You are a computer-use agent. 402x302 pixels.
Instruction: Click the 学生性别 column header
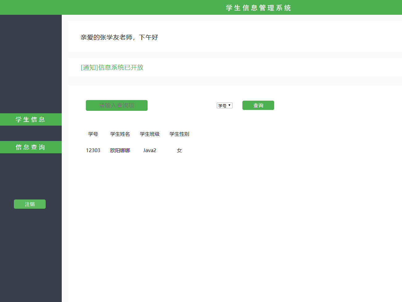(x=179, y=134)
